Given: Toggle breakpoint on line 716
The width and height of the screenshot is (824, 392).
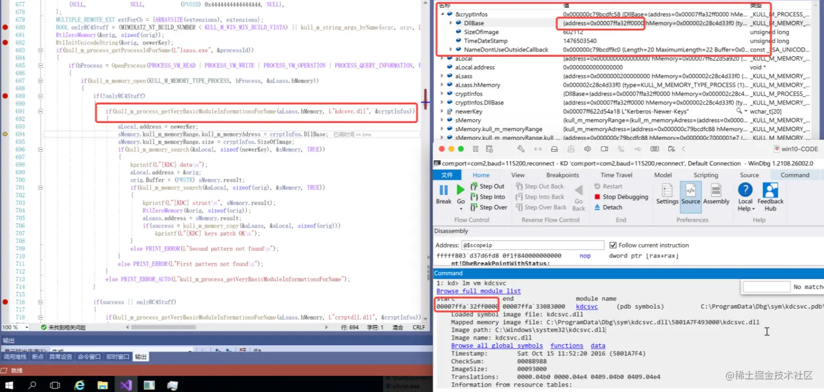Looking at the screenshot, I should 5,302.
